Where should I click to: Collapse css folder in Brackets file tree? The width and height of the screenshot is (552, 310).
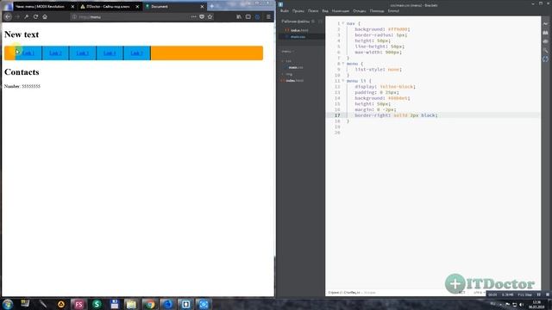click(x=286, y=61)
